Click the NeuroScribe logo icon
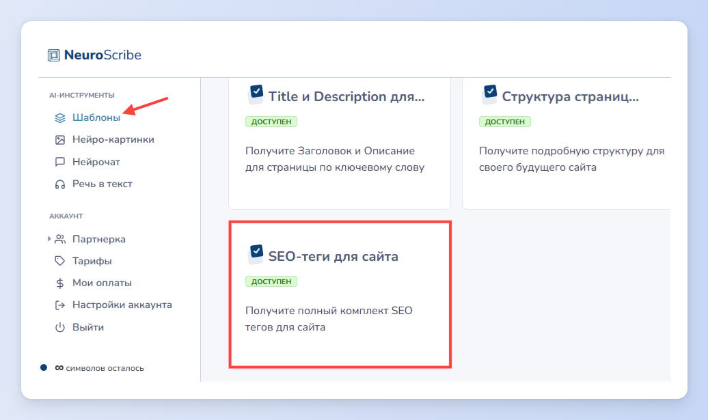Image resolution: width=708 pixels, height=420 pixels. 54,55
